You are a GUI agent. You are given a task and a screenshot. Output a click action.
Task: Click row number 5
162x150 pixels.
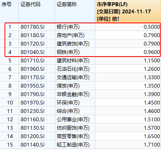(x=10, y=60)
